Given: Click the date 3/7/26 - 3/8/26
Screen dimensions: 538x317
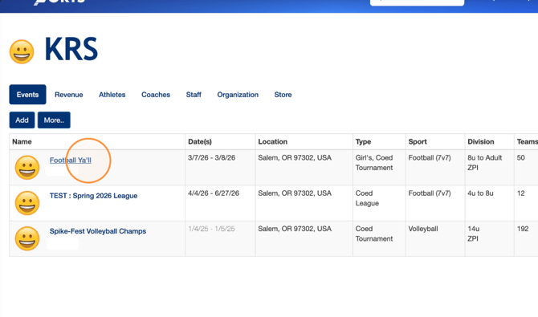Looking at the screenshot, I should [x=212, y=158].
